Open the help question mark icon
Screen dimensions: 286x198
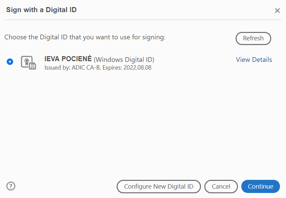[11, 186]
